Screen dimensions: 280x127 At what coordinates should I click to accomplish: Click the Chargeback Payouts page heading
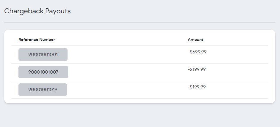point(37,11)
